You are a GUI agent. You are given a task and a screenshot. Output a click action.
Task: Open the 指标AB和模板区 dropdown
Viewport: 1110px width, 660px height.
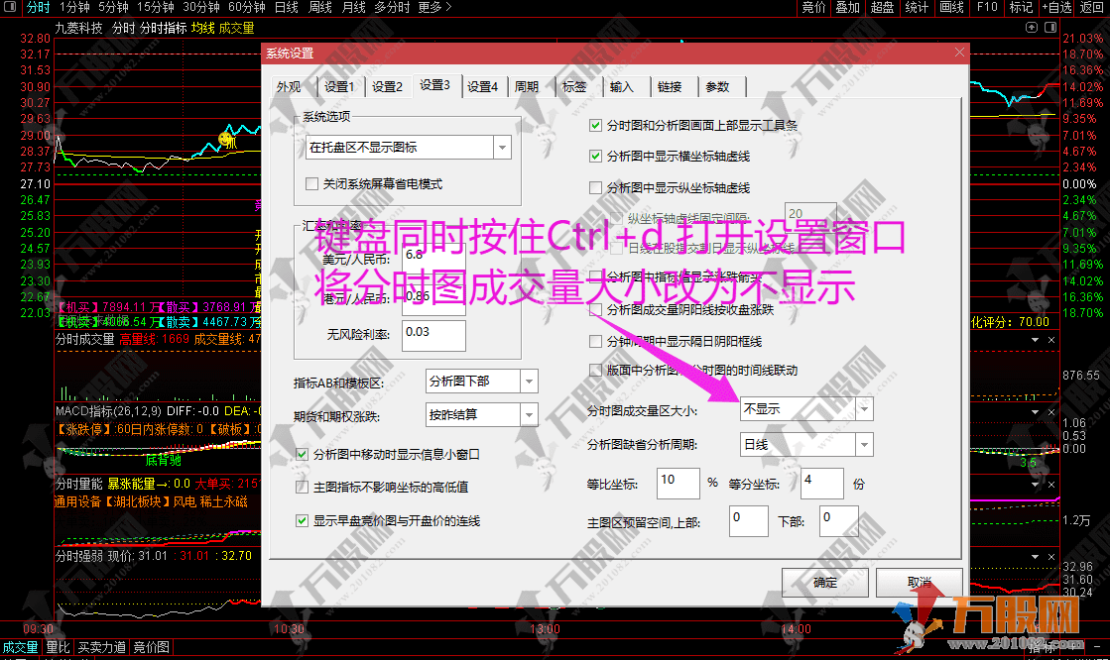(x=529, y=382)
